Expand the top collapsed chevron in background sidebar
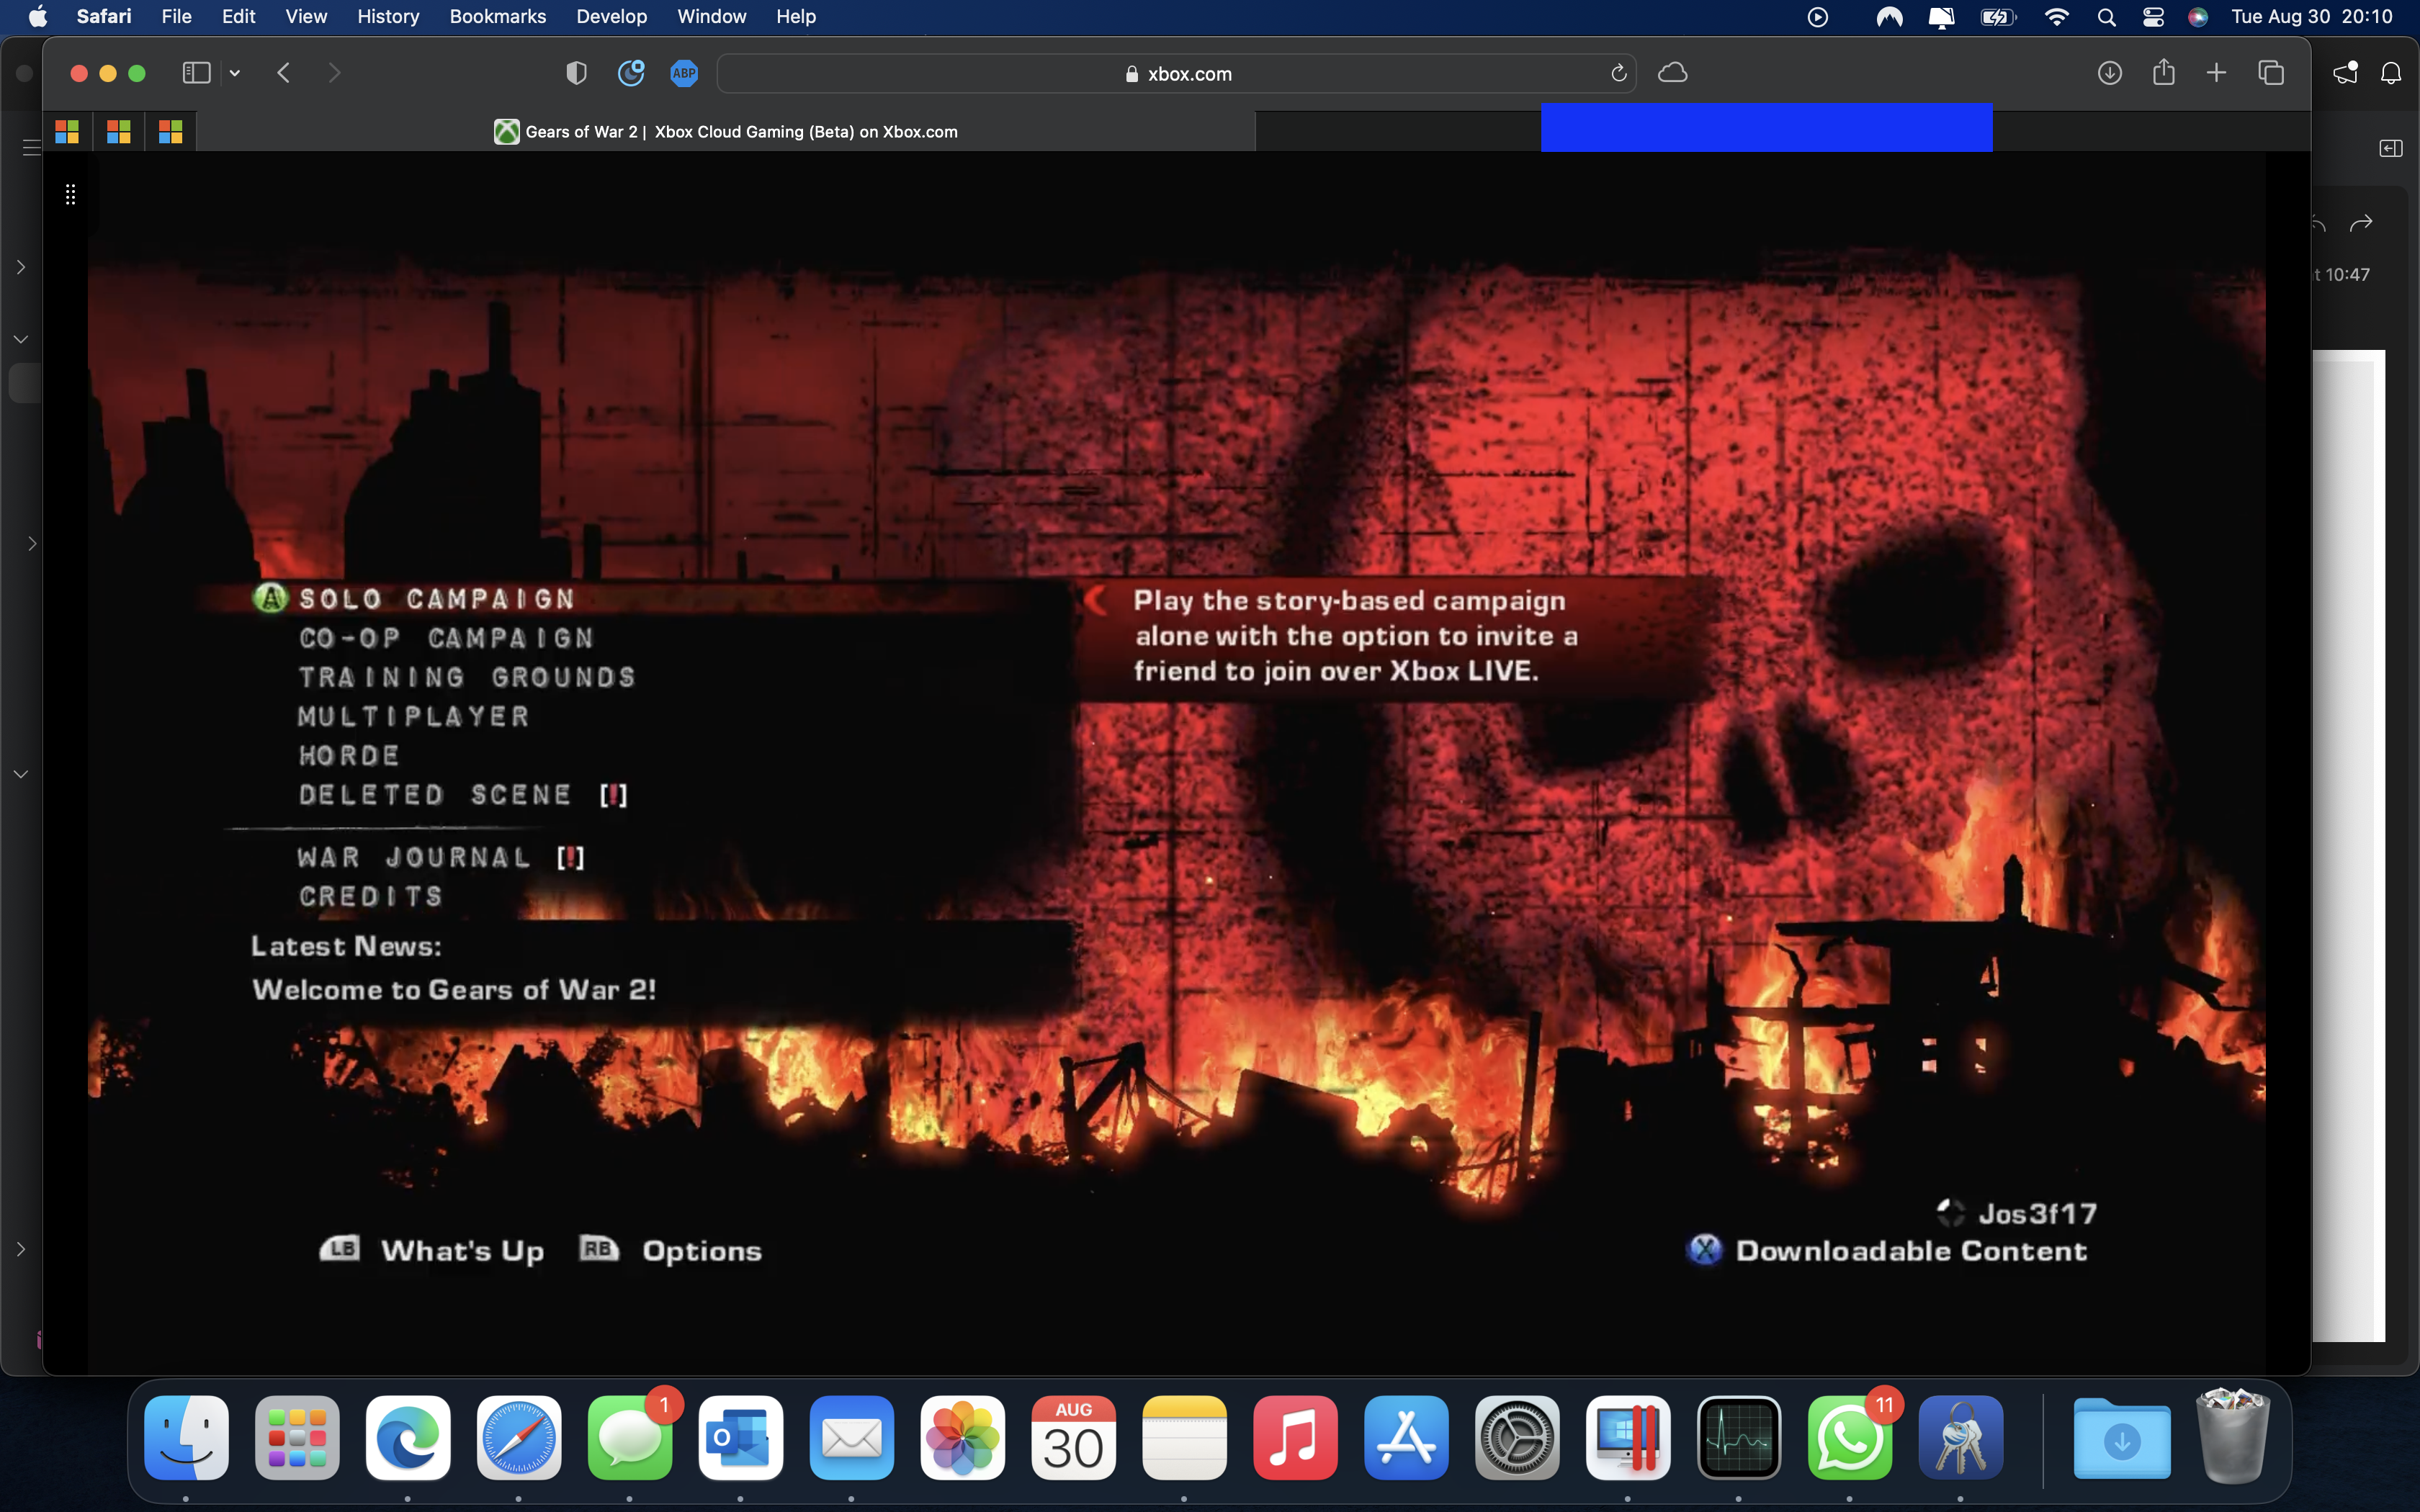The image size is (2420, 1512). (21, 267)
